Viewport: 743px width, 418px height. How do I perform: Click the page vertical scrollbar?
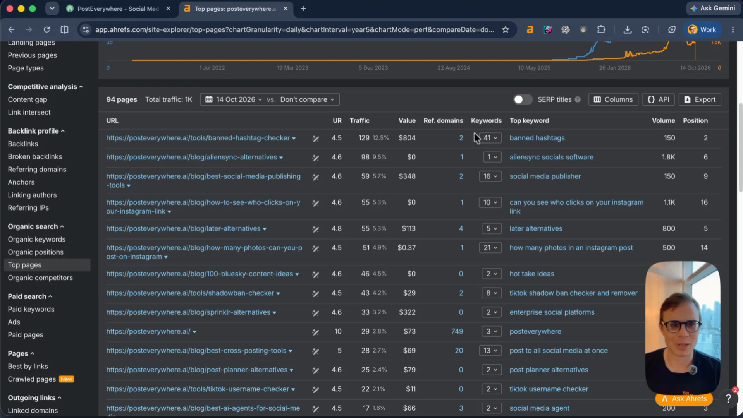(740, 147)
